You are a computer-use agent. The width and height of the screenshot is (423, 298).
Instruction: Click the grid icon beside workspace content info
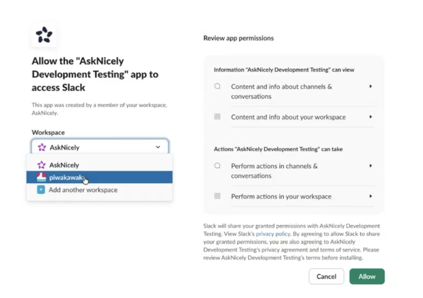[217, 117]
